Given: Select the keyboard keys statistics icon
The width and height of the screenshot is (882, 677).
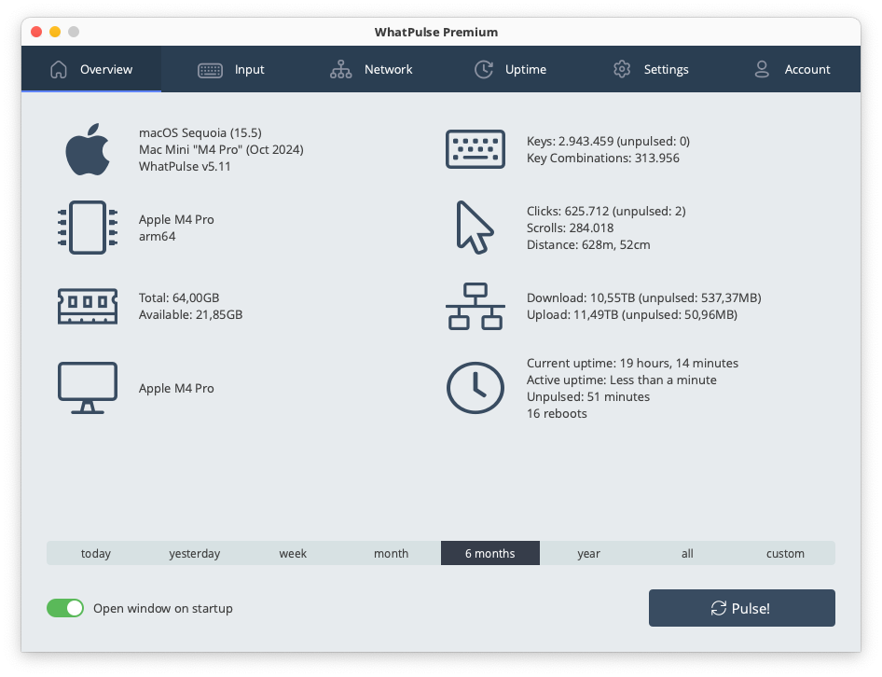Looking at the screenshot, I should (475, 148).
